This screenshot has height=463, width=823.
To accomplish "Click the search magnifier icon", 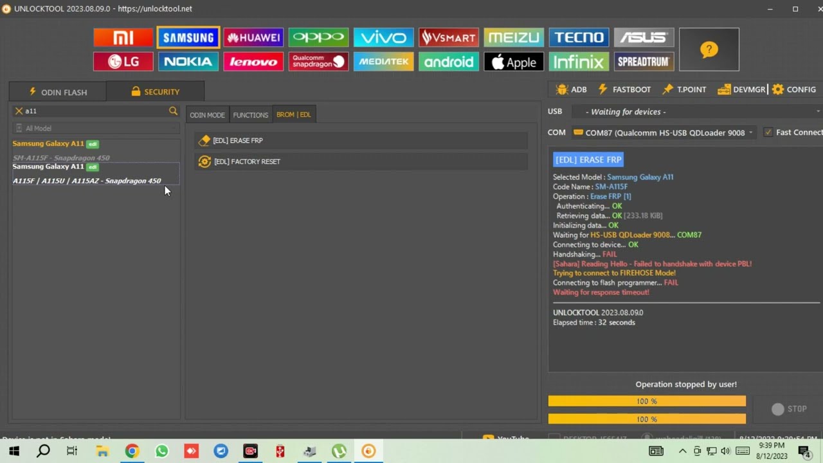I will pyautogui.click(x=173, y=111).
